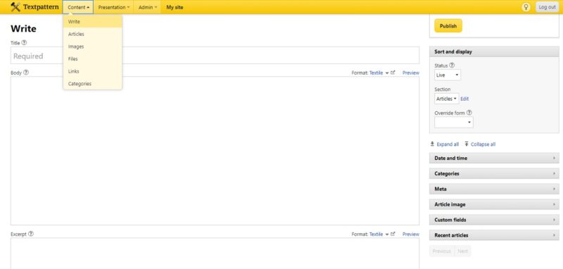Expand the Meta panel
This screenshot has height=269, width=563.
[x=494, y=189]
